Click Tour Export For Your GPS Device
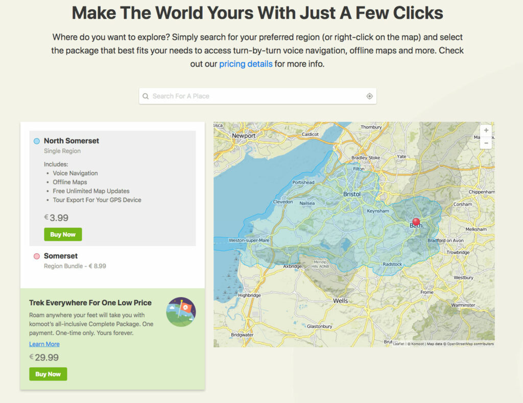 tap(97, 200)
